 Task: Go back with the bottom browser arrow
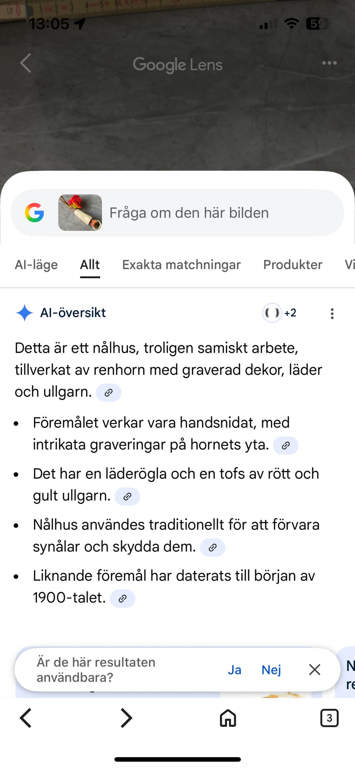(26, 718)
